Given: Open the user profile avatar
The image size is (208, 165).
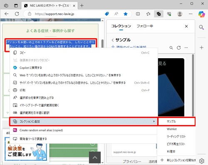Looking at the screenshot, I should 180,14.
